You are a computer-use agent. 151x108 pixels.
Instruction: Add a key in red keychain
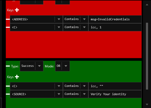(17, 10)
